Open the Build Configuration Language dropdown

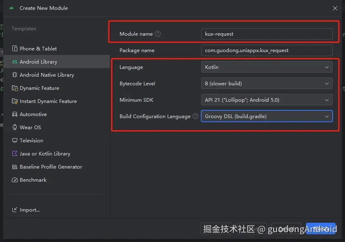point(267,116)
